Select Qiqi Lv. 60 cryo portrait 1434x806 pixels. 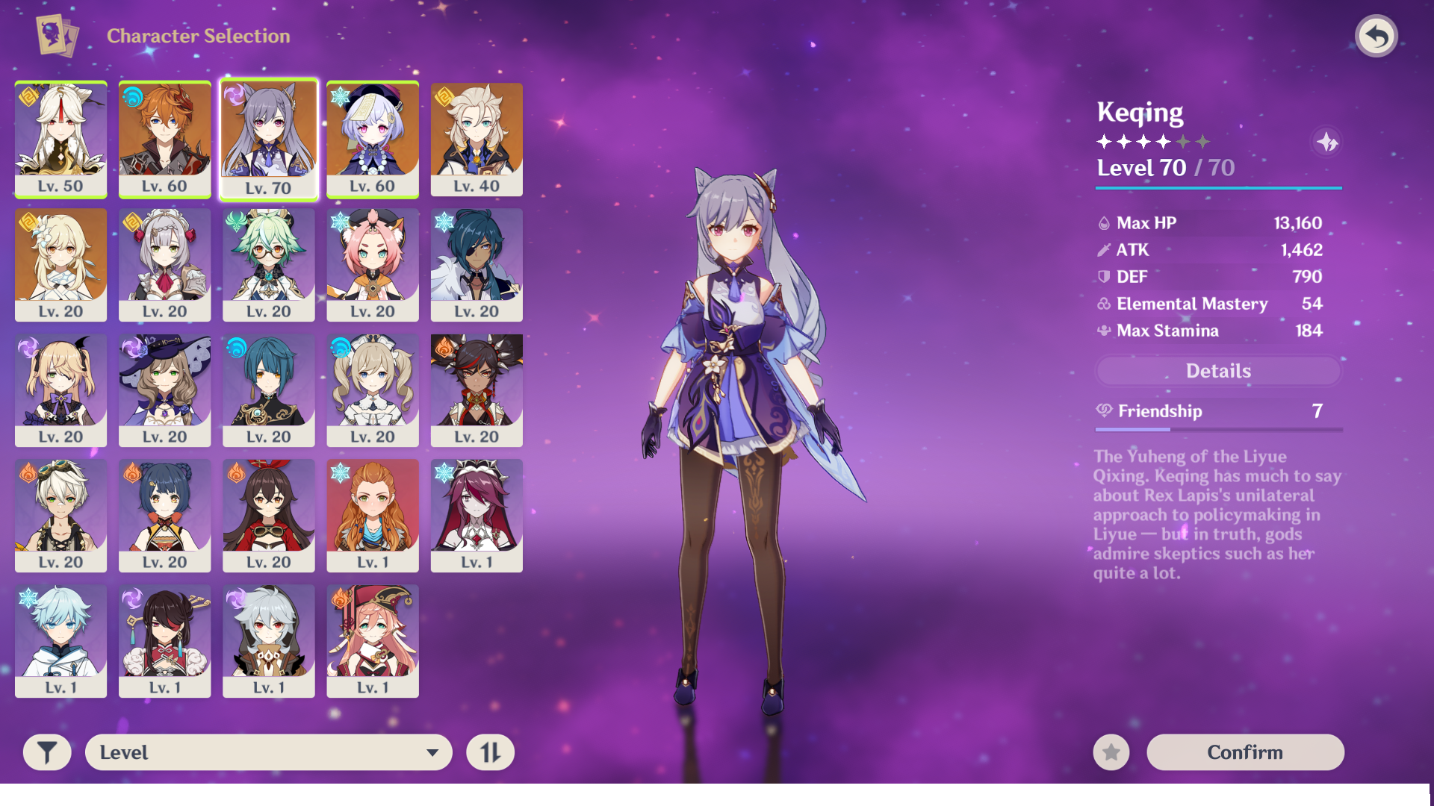point(373,140)
